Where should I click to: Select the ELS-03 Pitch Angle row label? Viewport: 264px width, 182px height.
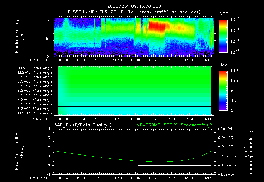(35, 104)
